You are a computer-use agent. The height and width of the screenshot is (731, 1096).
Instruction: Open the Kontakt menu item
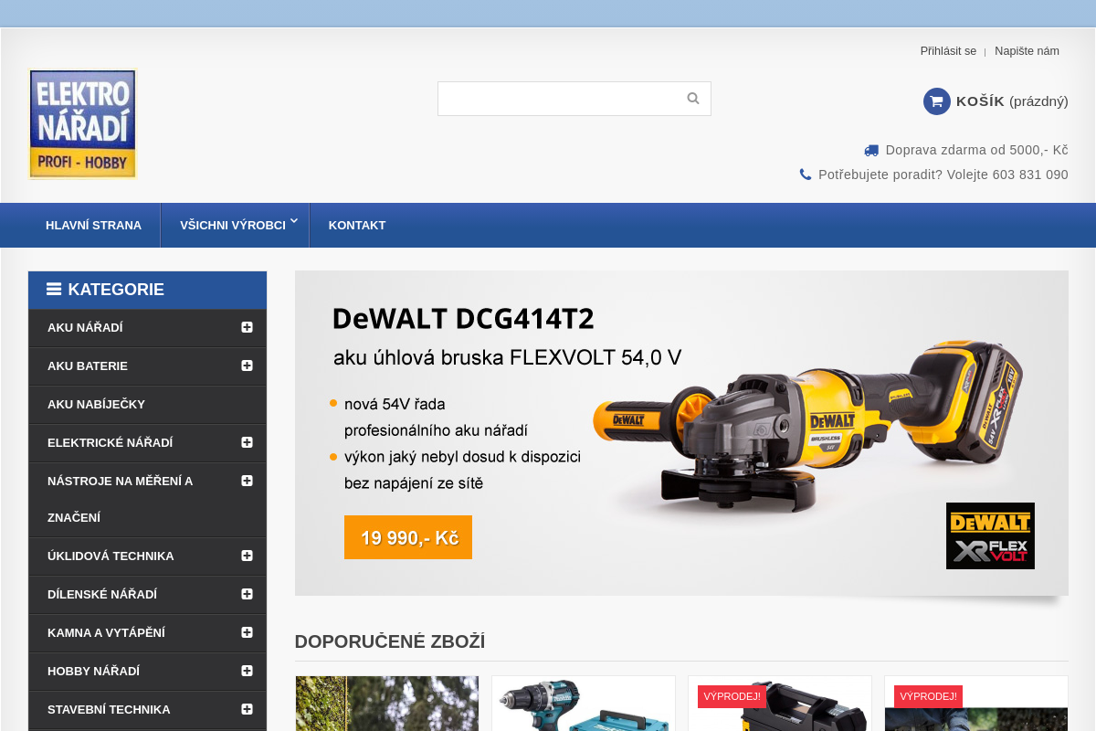pyautogui.click(x=357, y=226)
